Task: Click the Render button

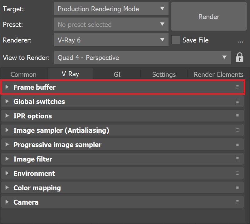Action: [x=208, y=17]
